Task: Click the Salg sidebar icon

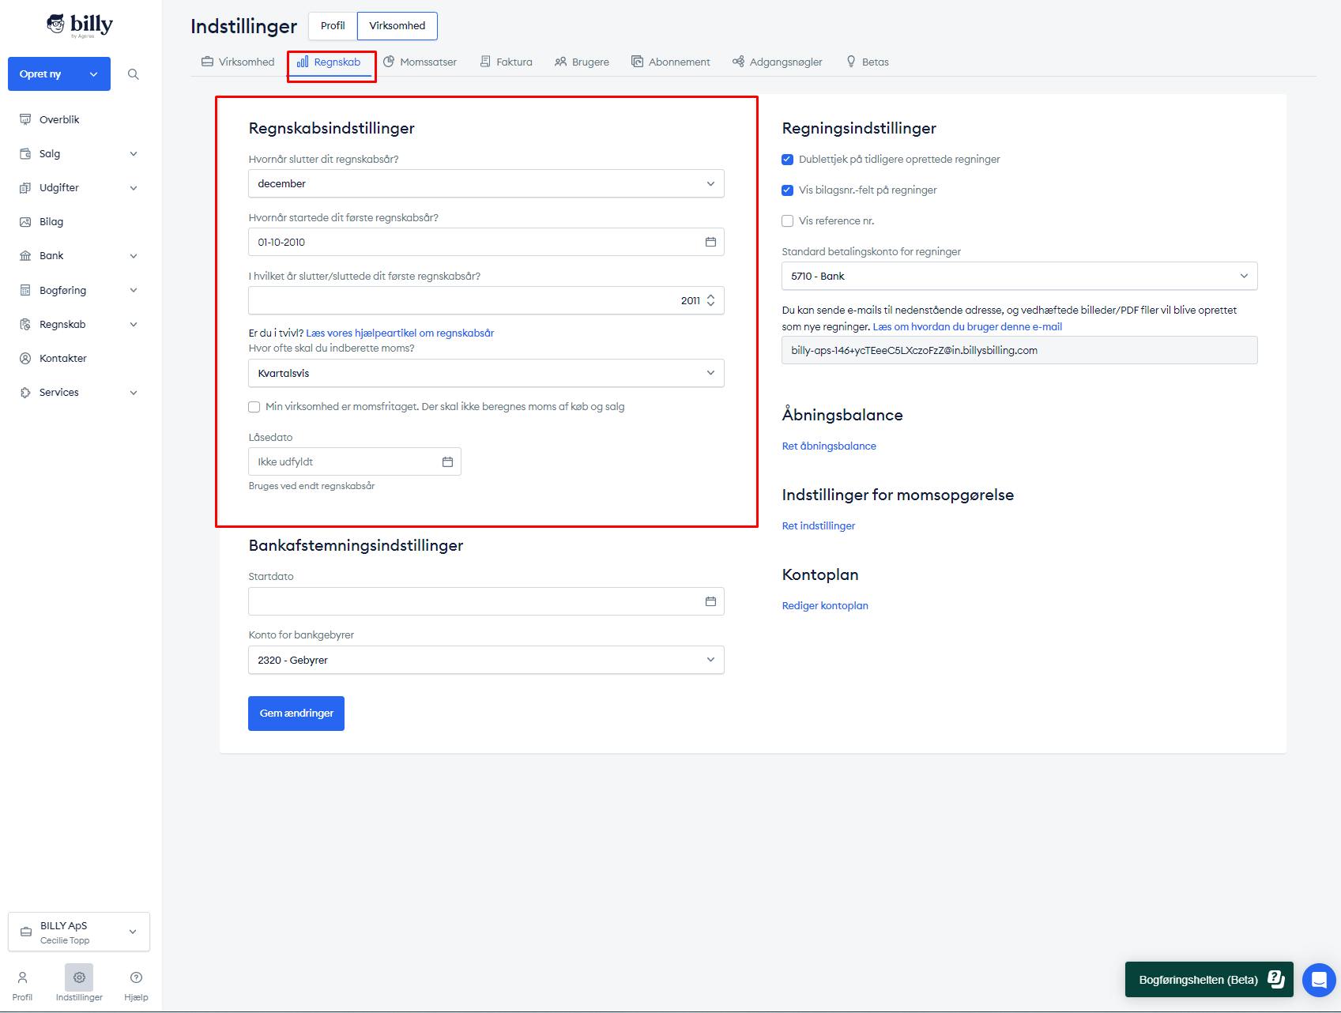Action: 25,153
